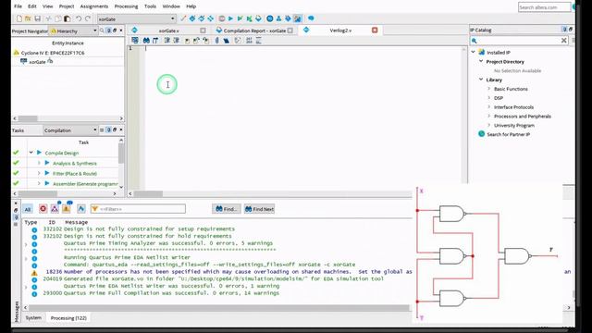Viewport: 592px width, 333px height.
Task: Toggle the critical warning messages filter
Action: click(x=55, y=208)
